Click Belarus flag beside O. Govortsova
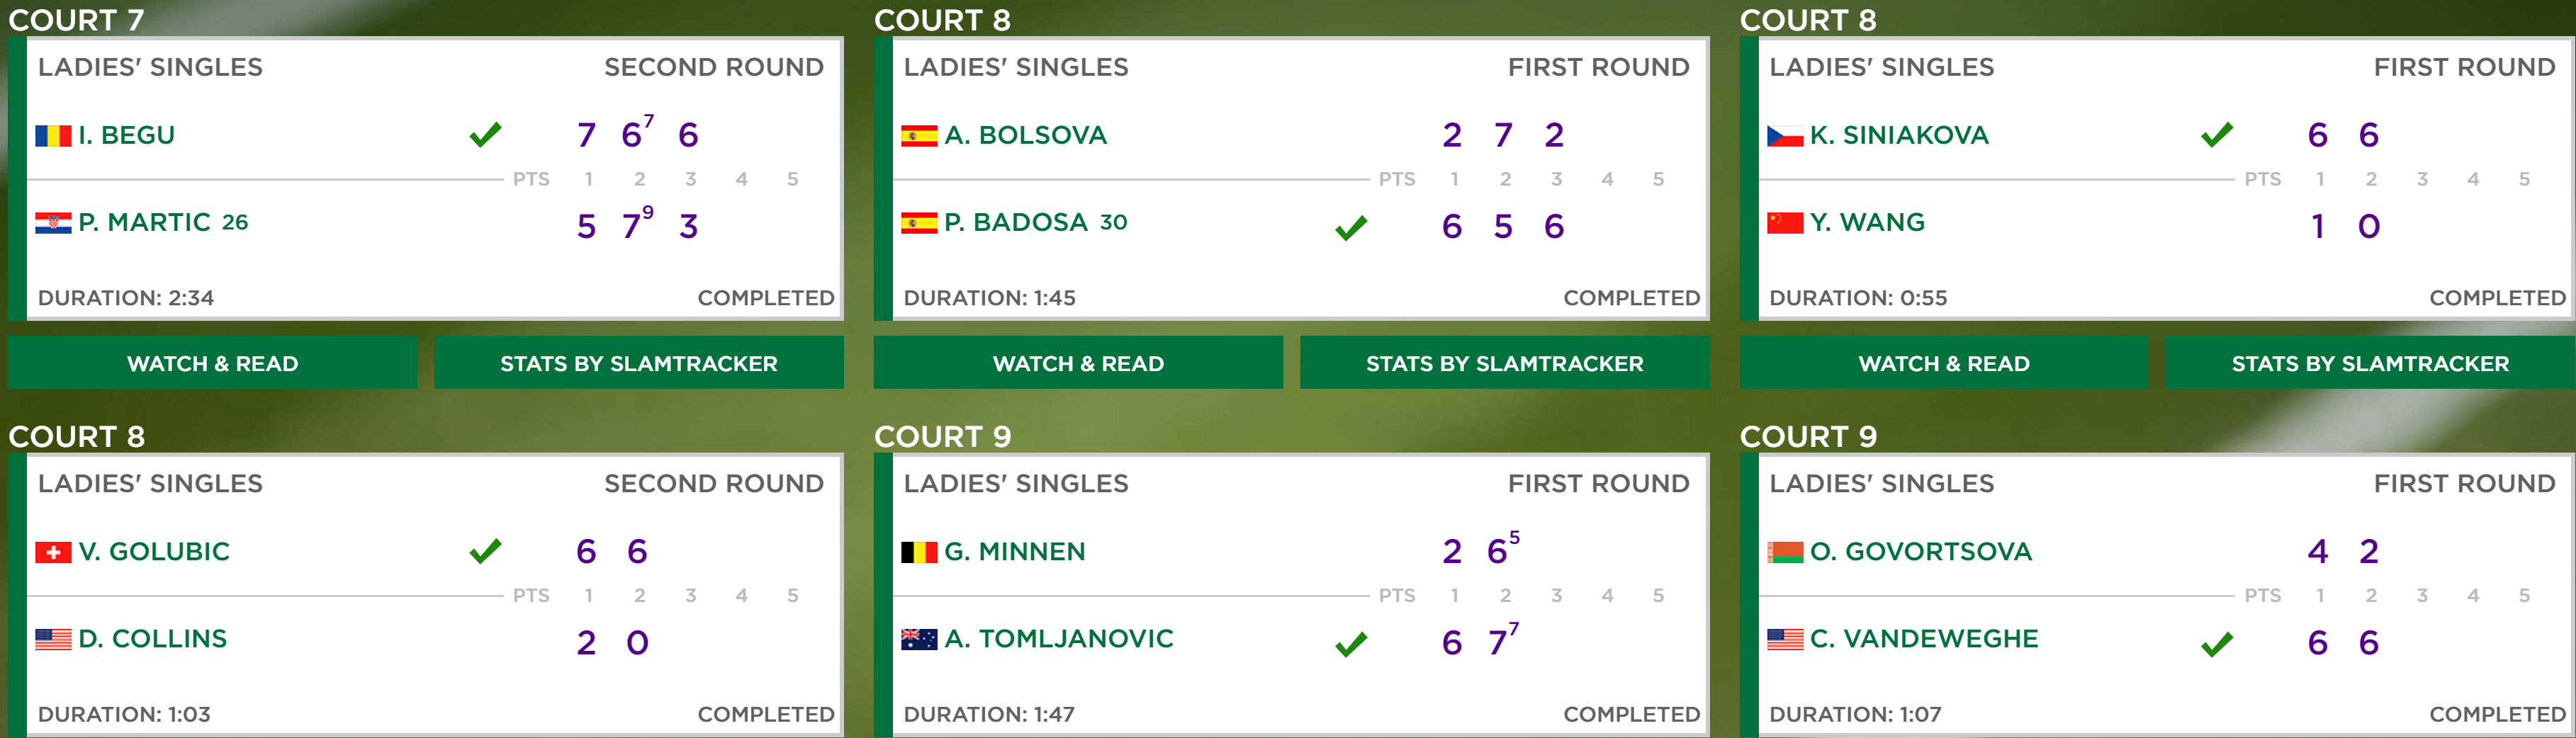Screen dimensions: 2576x738 [x=1785, y=552]
